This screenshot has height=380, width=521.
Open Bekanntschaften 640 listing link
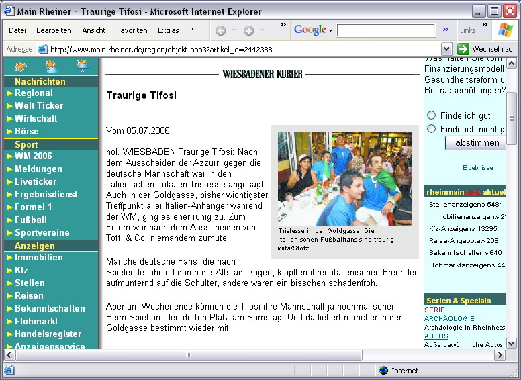pos(465,253)
